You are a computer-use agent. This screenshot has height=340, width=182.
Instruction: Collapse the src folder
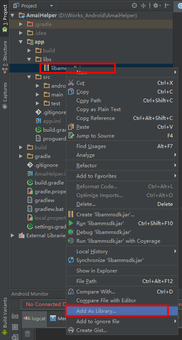[29, 77]
